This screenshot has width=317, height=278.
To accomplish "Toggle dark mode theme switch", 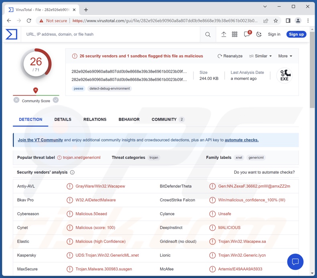I will tap(259, 34).
